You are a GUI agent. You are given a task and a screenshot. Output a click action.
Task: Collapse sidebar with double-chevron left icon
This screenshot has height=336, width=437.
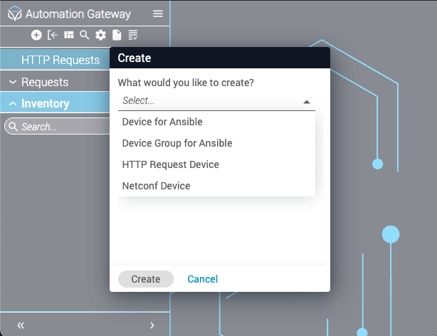click(21, 325)
